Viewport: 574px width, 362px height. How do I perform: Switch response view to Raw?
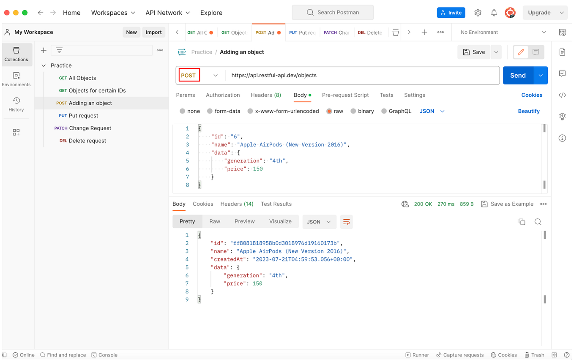tap(215, 221)
